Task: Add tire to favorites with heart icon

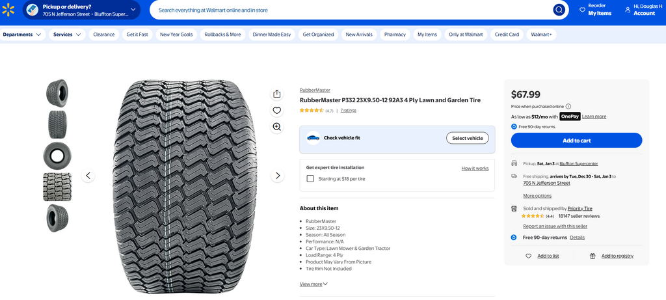Action: click(x=277, y=111)
